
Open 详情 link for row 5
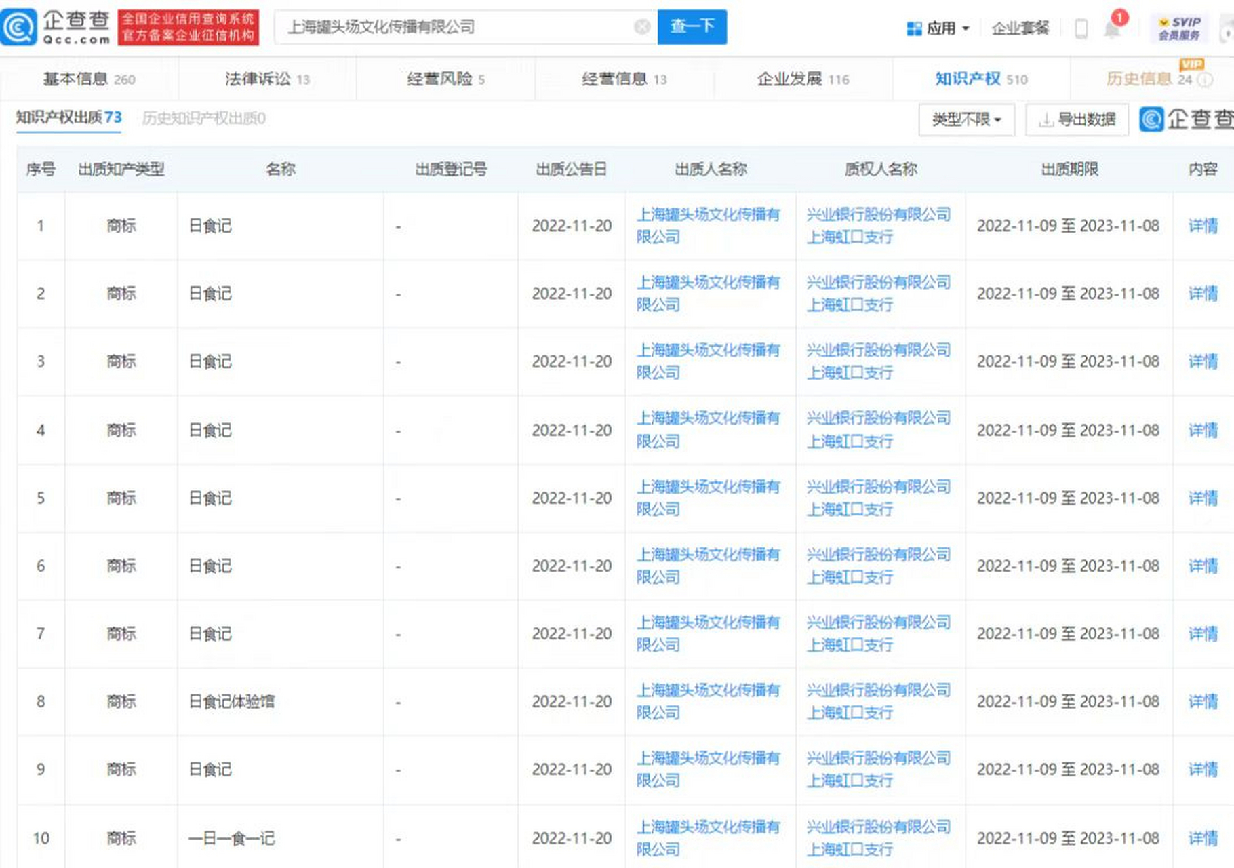[x=1203, y=498]
